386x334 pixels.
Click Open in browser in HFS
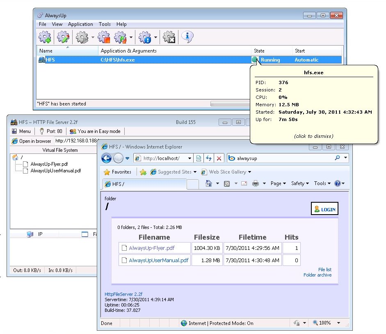pyautogui.click(x=32, y=141)
